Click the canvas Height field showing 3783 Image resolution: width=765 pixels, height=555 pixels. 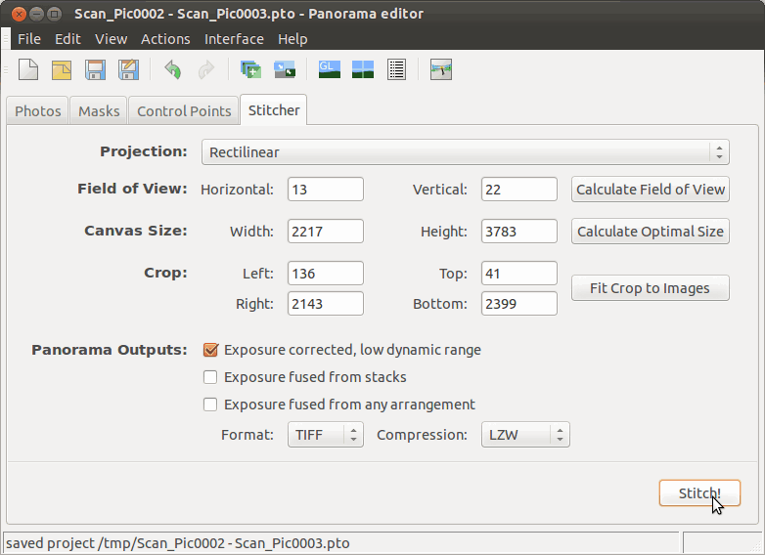[x=519, y=231]
